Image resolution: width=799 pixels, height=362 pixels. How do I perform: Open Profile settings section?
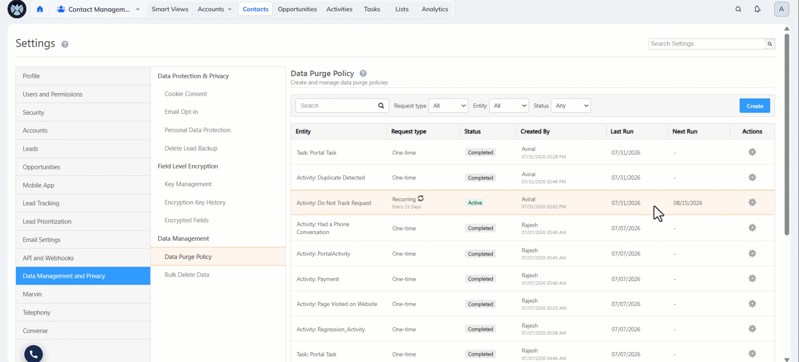coord(83,76)
